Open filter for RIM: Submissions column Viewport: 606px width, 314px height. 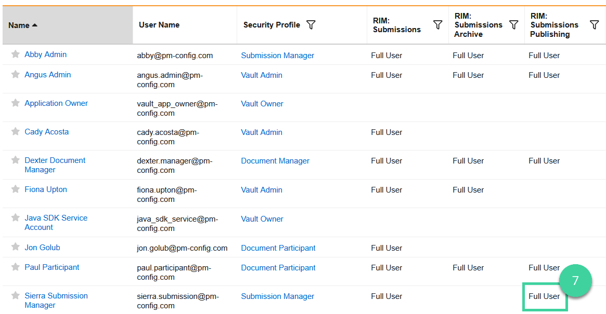point(437,25)
